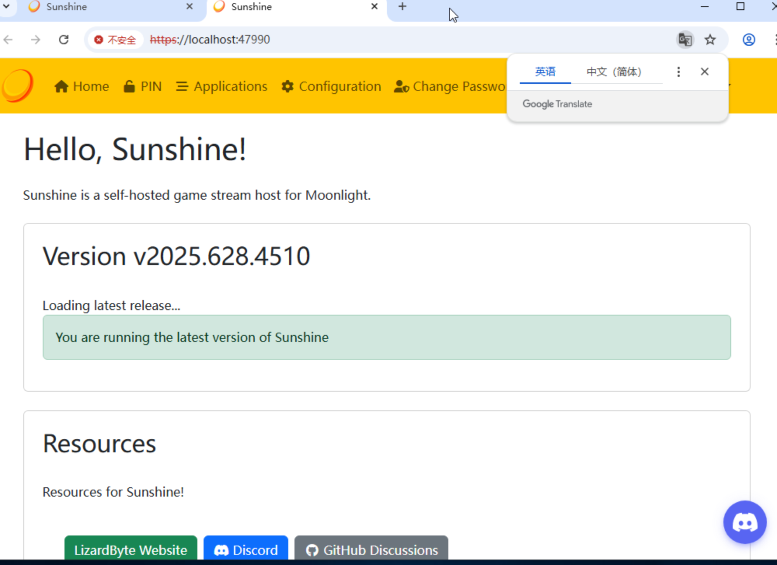The height and width of the screenshot is (565, 777).
Task: Click Change Password nav link
Action: 450,86
